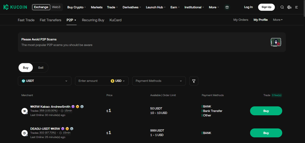Open the globe language and currency icon
Viewport: 305px width, 143px height.
(289, 7)
